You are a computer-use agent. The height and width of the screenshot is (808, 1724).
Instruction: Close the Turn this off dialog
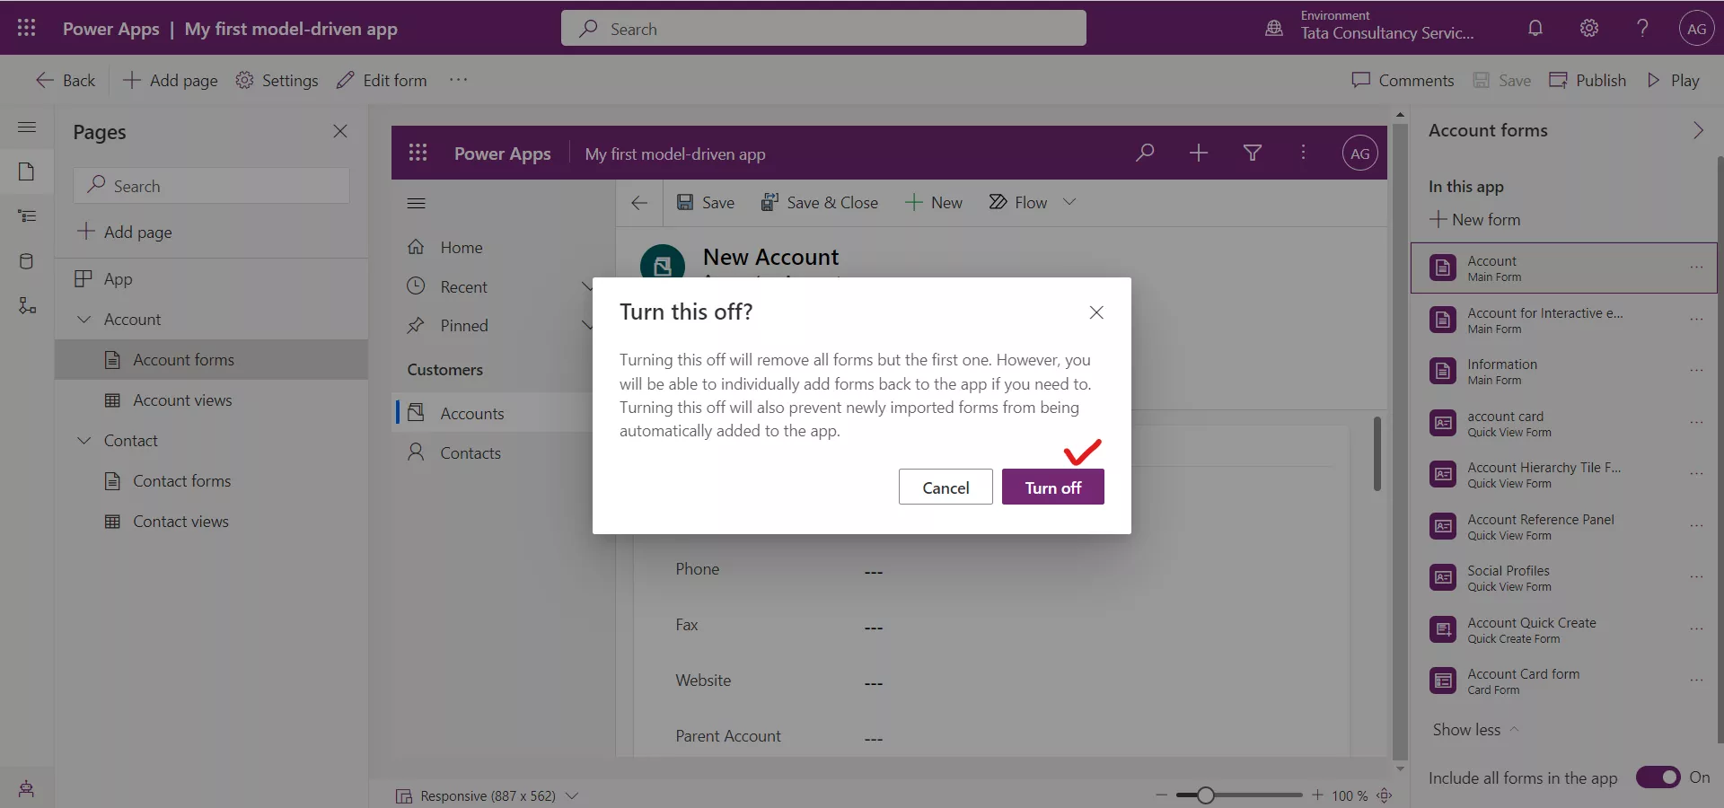pyautogui.click(x=1096, y=312)
